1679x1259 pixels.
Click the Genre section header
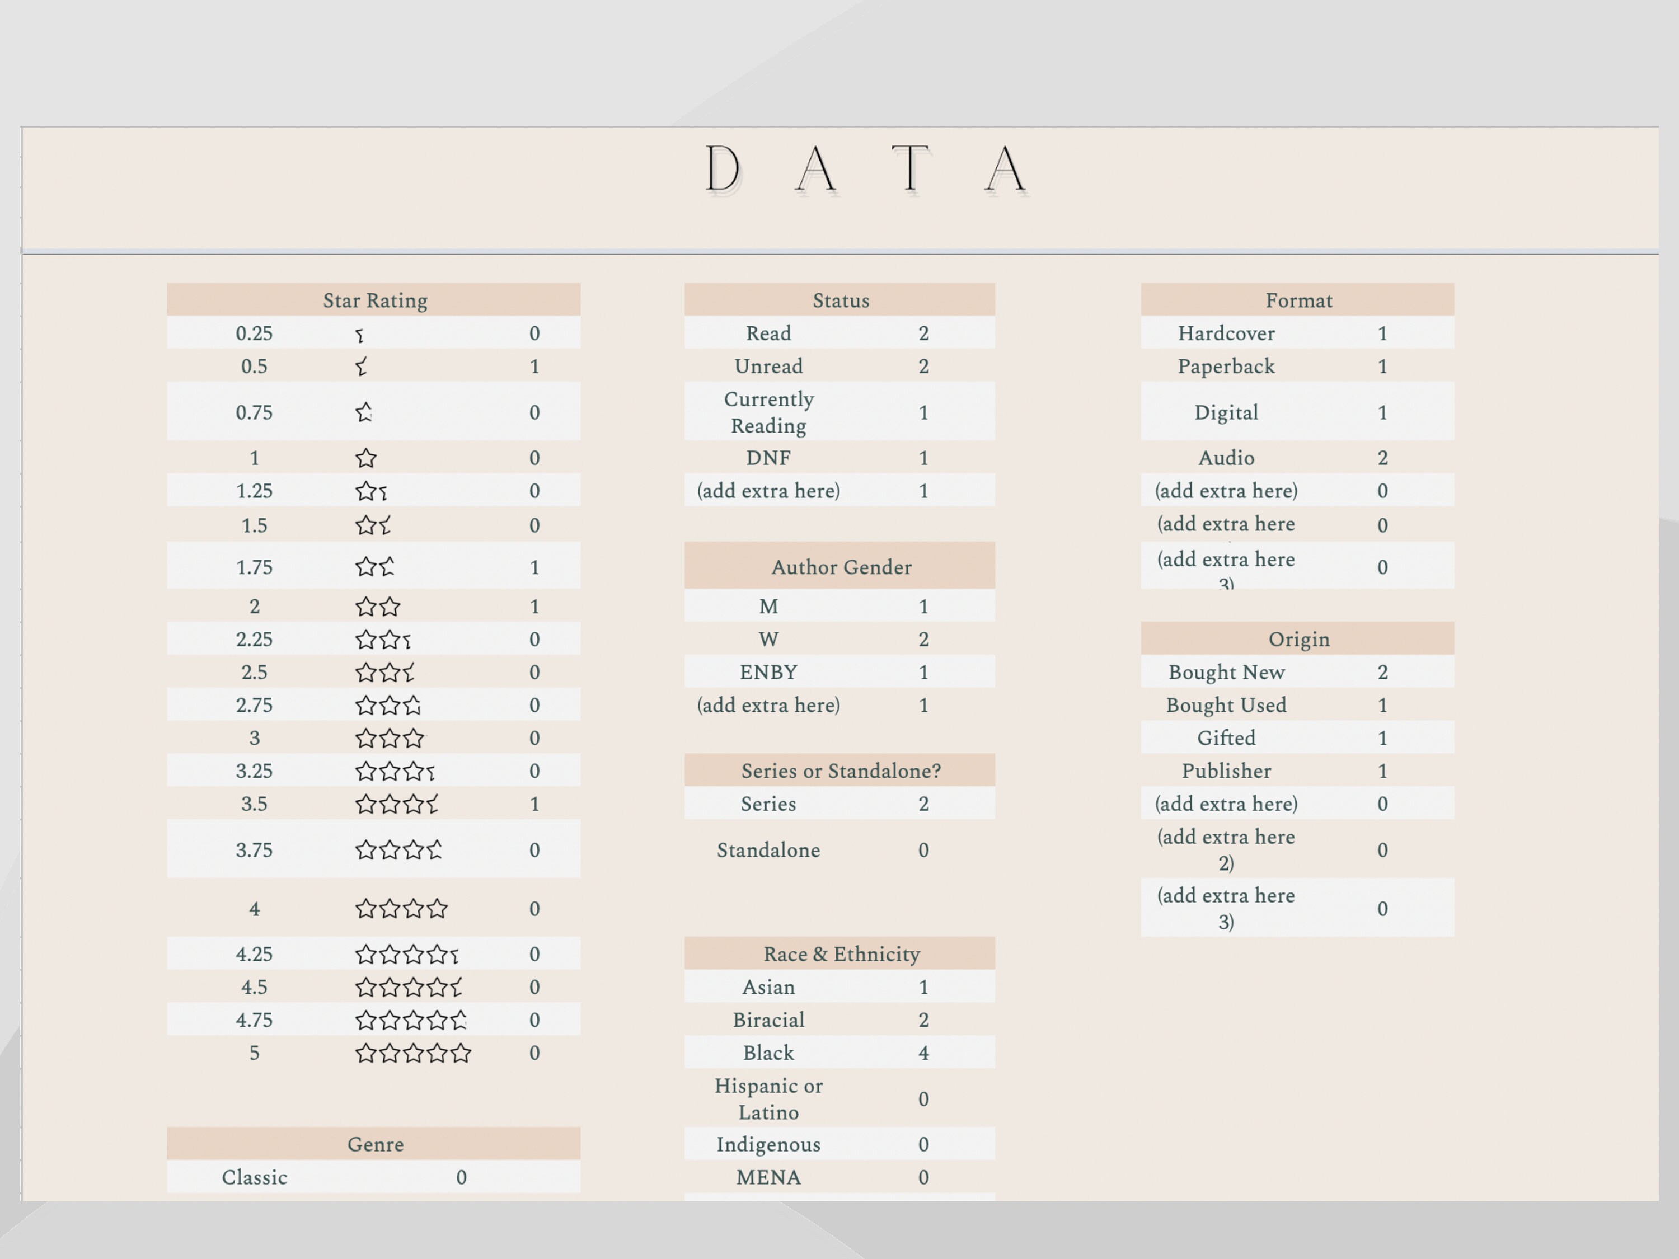(x=375, y=1144)
